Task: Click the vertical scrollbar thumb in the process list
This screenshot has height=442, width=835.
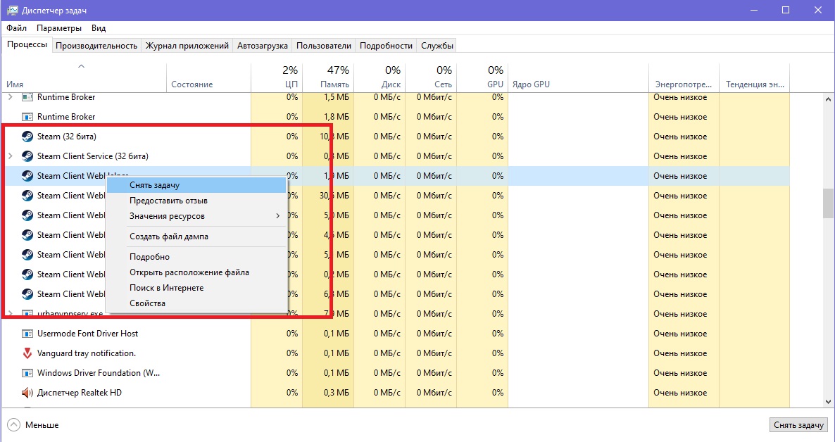Action: 828,203
